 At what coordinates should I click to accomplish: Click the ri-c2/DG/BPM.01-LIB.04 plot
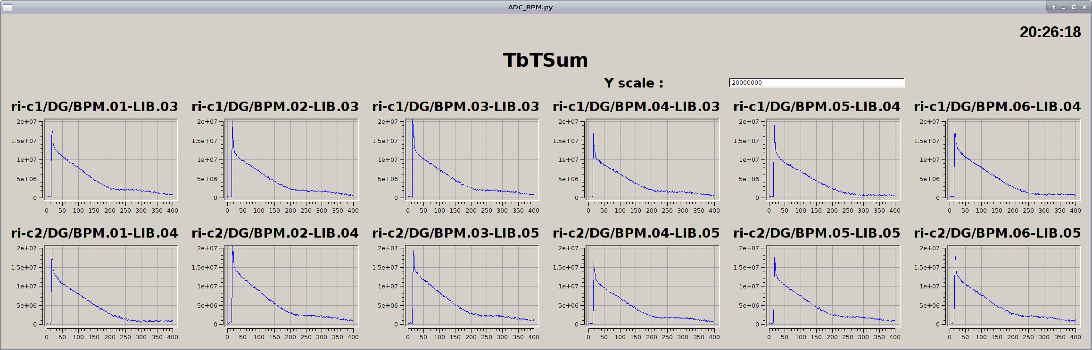click(111, 286)
